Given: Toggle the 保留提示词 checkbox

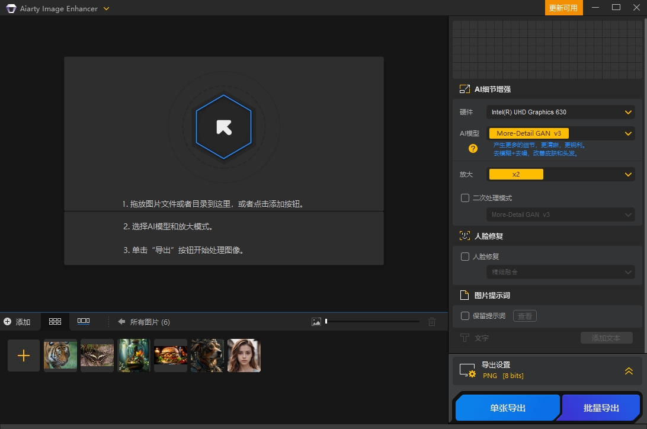Looking at the screenshot, I should coord(465,316).
